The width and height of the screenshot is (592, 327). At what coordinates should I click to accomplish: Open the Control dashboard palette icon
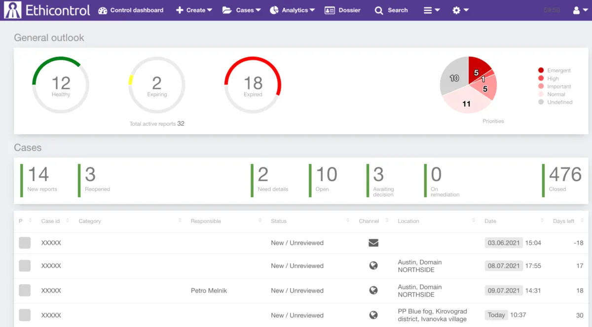[x=103, y=10]
